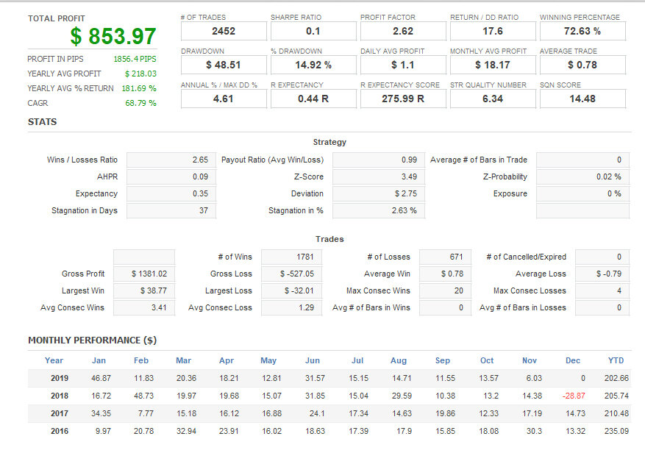Click the Z-Probability field showing 0.02 %
This screenshot has height=453, width=645.
pyautogui.click(x=583, y=176)
